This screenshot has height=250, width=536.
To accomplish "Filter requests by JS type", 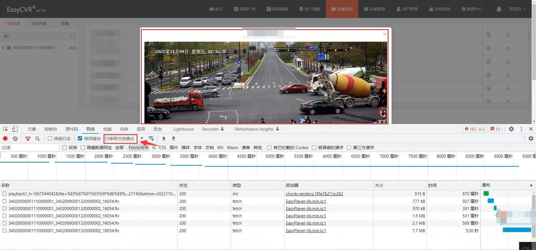I will [154, 147].
